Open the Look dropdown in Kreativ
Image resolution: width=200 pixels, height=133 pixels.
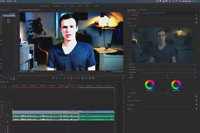[x=147, y=26]
